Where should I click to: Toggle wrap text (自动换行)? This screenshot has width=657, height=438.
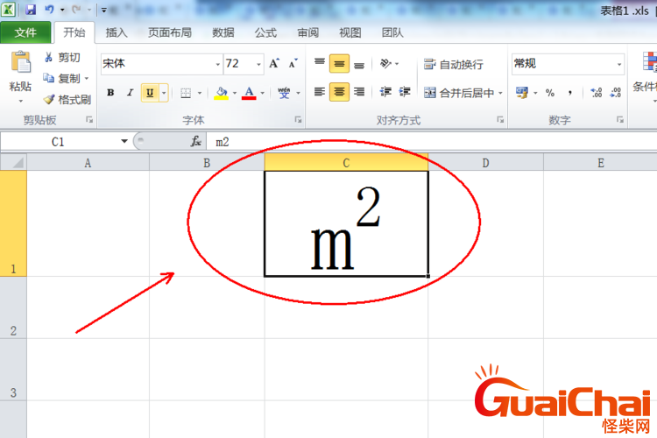453,64
